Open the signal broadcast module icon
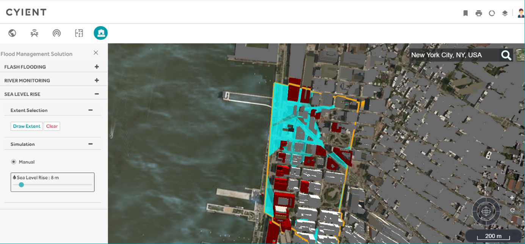Image resolution: width=525 pixels, height=244 pixels. 56,33
